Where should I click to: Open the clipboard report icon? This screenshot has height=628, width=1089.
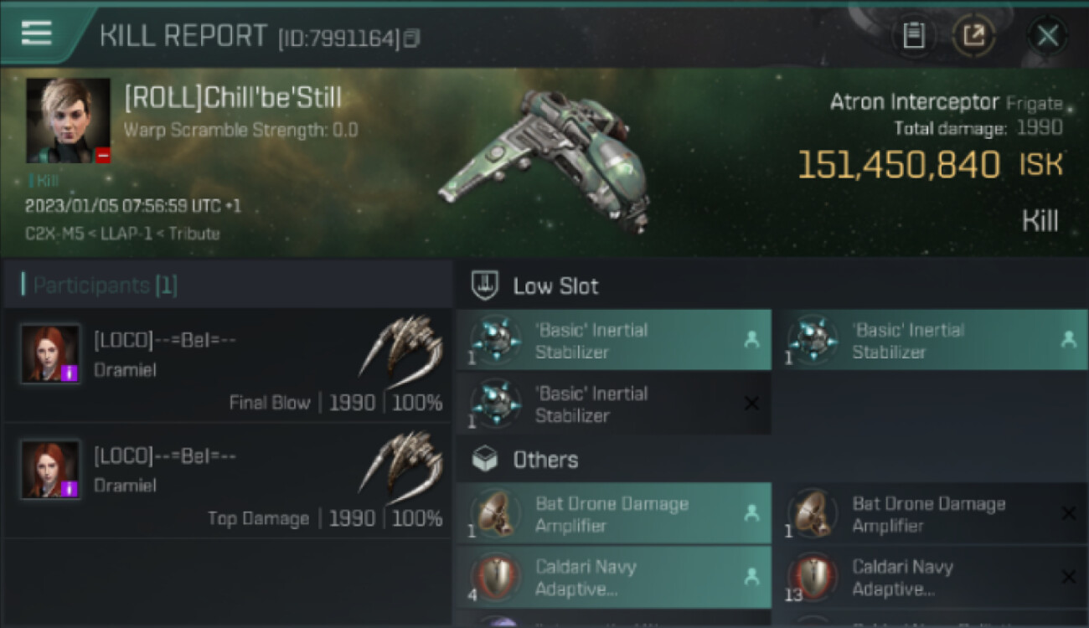point(913,35)
